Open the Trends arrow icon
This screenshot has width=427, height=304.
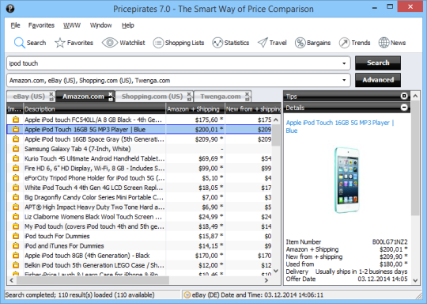344,43
